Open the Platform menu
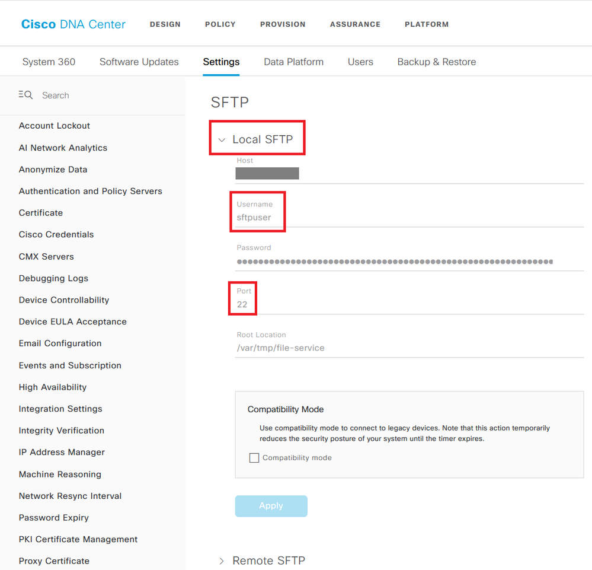Viewport: 592px width, 570px height. point(427,24)
